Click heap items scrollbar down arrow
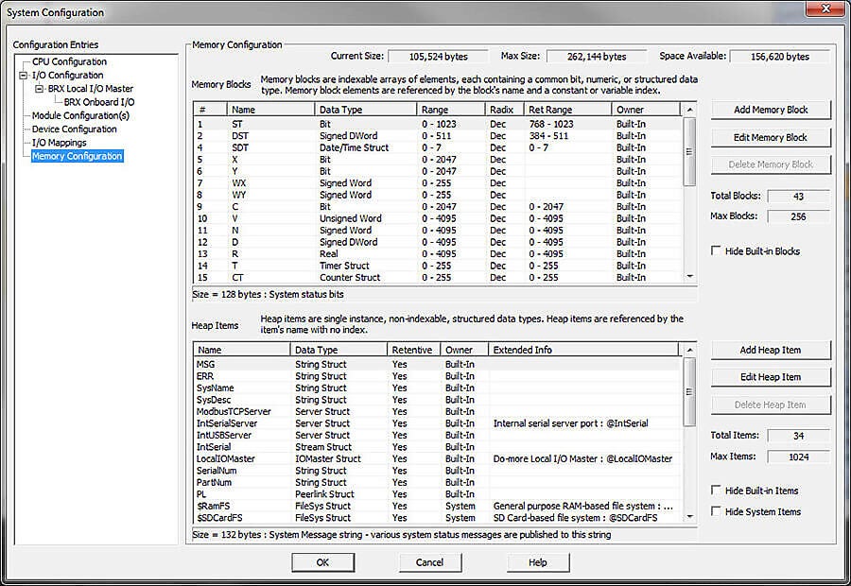 pyautogui.click(x=690, y=517)
